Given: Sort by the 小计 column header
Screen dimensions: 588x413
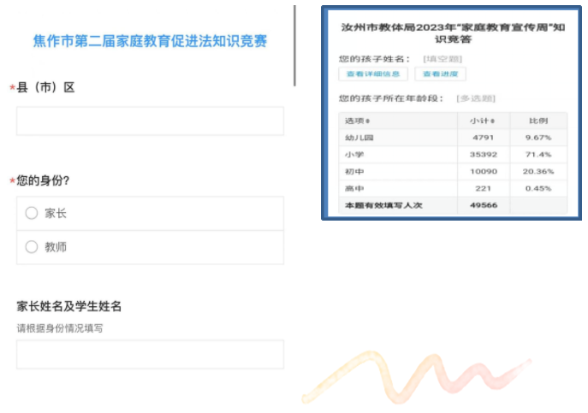Looking at the screenshot, I should point(482,121).
